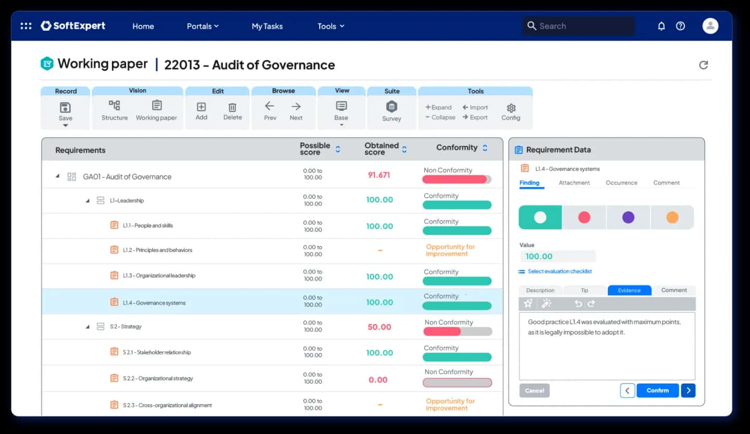Viewport: 750px width, 434px height.
Task: Click the star icon in evidence editor
Action: [528, 303]
